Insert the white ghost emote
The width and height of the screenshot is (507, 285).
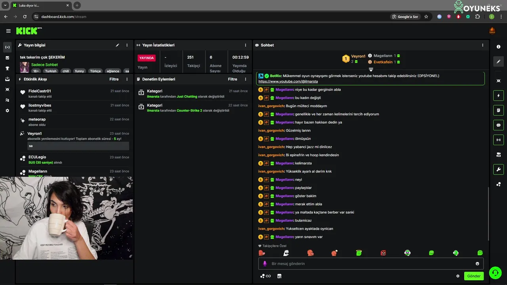(286, 253)
